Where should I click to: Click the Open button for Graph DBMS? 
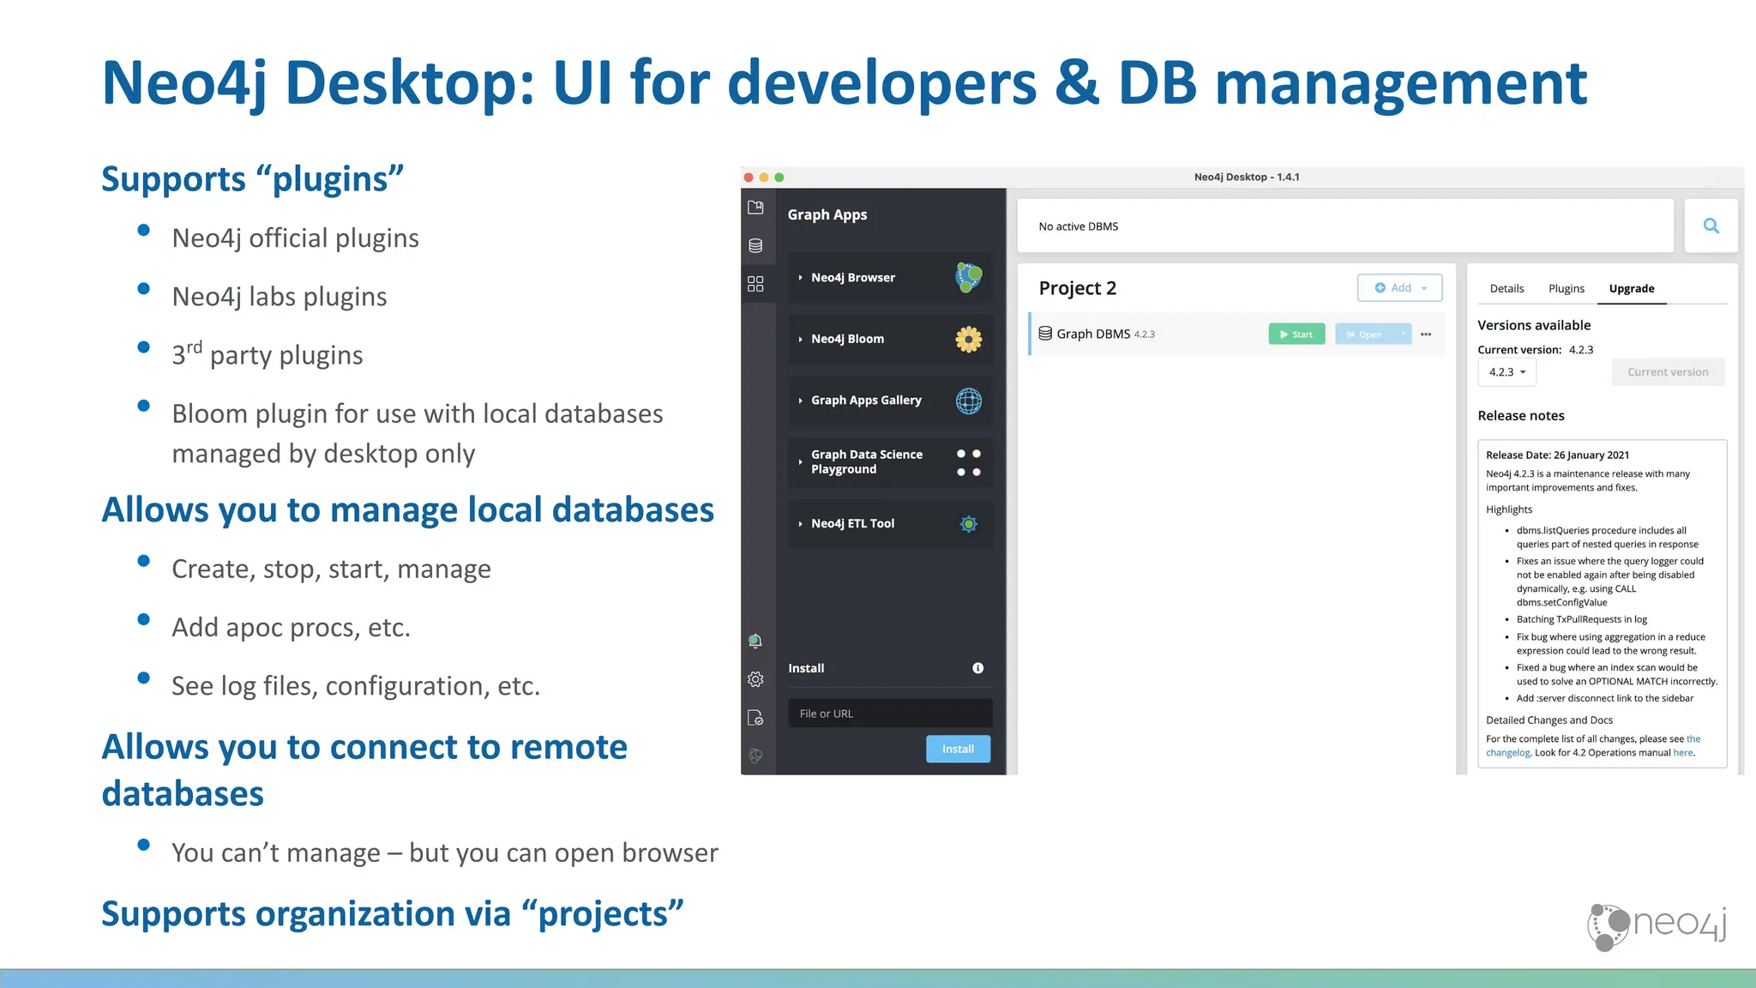[1365, 334]
